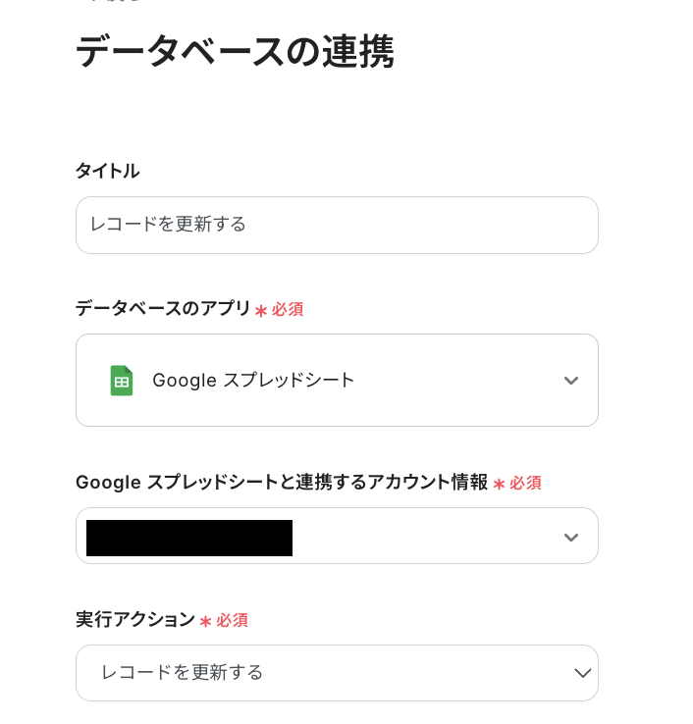The width and height of the screenshot is (693, 724).
Task: Expand the 実行アクション dropdown arrow
Action: (582, 673)
